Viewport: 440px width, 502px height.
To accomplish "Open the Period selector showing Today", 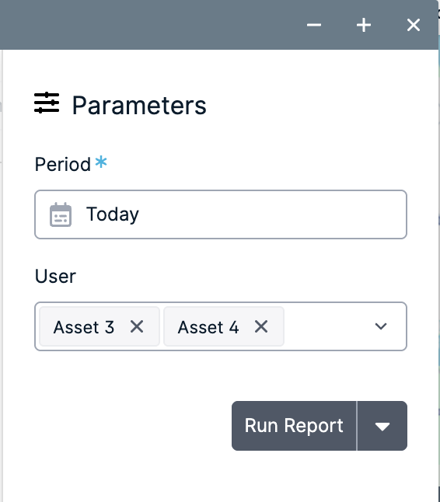I will point(221,214).
